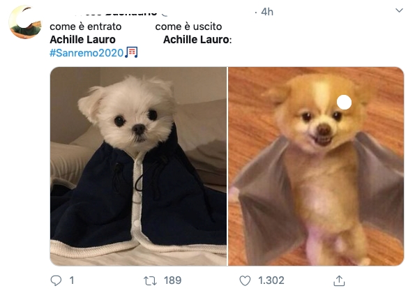The height and width of the screenshot is (293, 415).
Task: Click the reply count 1
Action: tap(72, 280)
